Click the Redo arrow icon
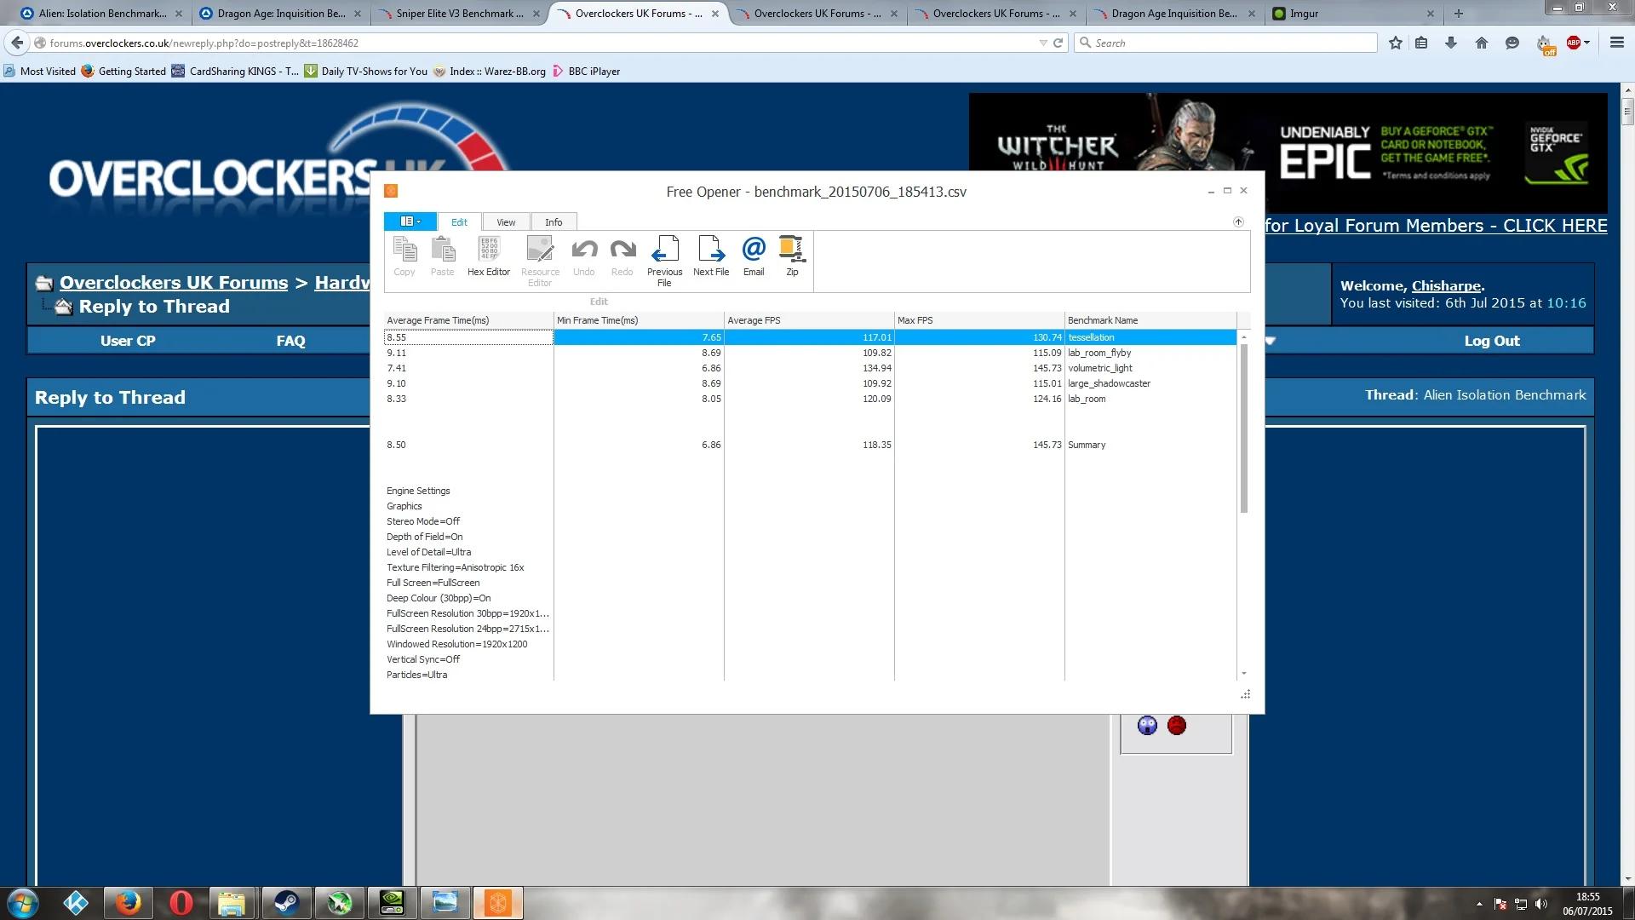The width and height of the screenshot is (1635, 920). 622,256
